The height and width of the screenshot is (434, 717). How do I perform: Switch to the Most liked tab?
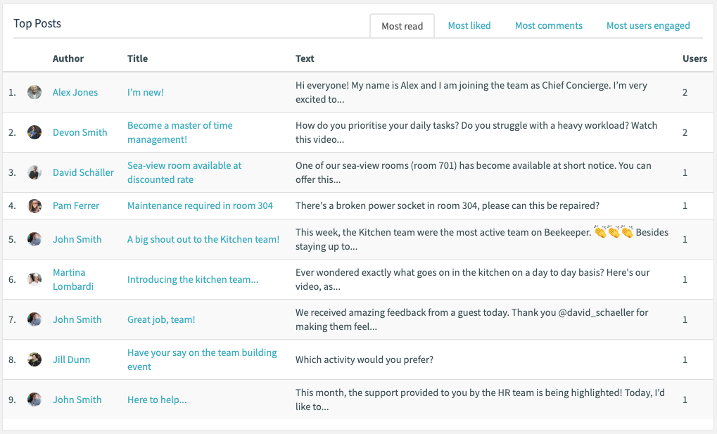coord(469,25)
